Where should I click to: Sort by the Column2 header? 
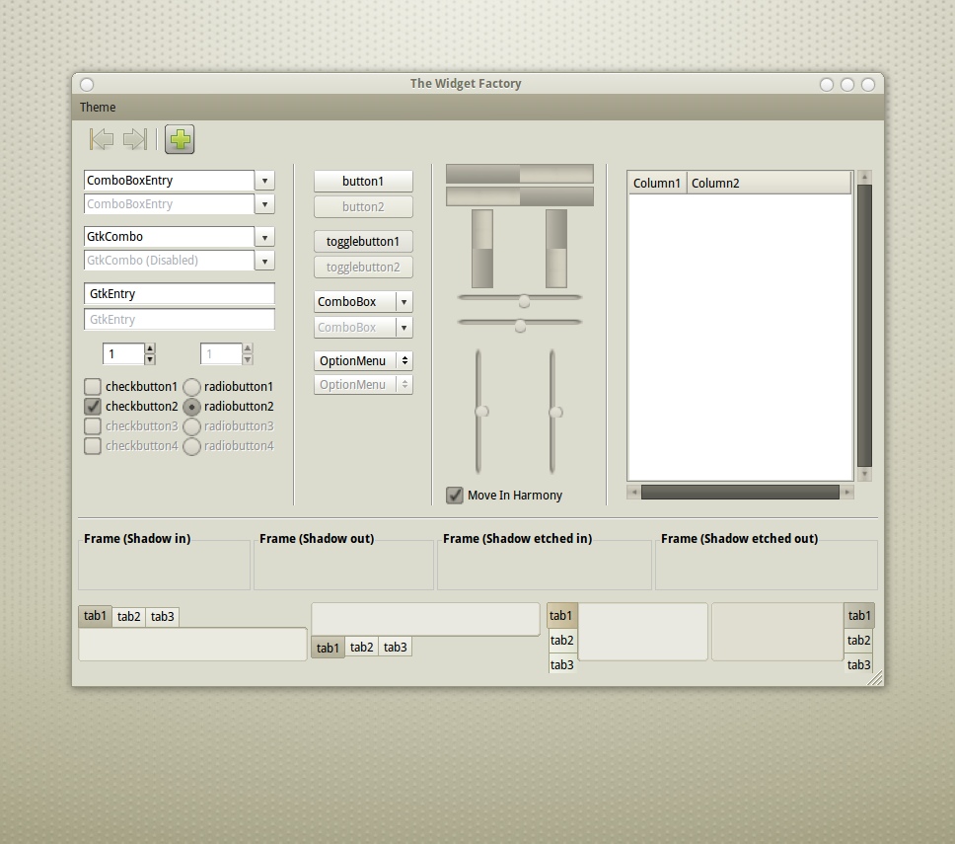(770, 184)
